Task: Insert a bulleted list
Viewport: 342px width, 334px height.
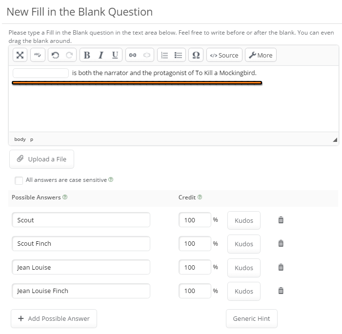Action: tap(179, 55)
